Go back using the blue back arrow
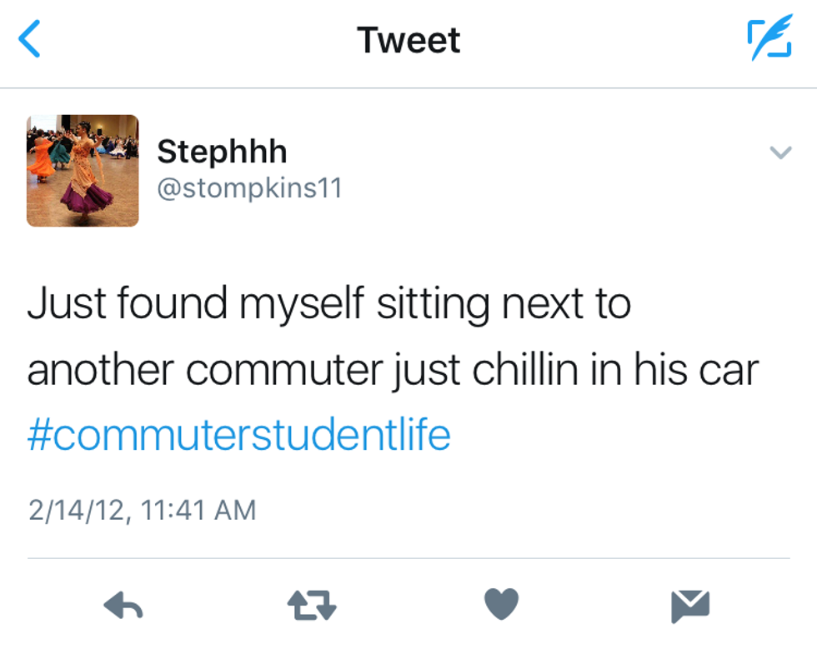The width and height of the screenshot is (817, 649). (30, 40)
